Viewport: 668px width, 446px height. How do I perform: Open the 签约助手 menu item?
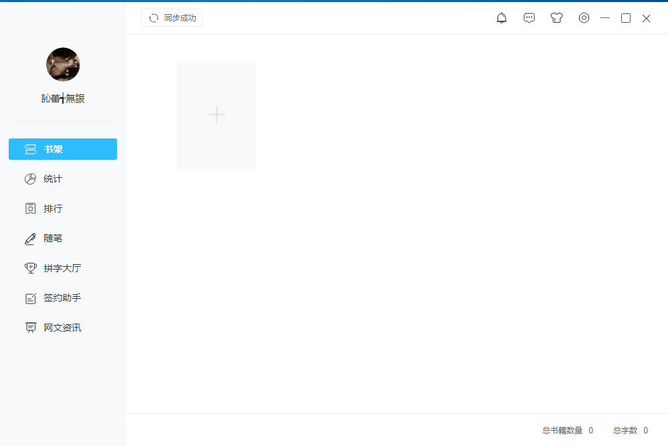(x=63, y=298)
